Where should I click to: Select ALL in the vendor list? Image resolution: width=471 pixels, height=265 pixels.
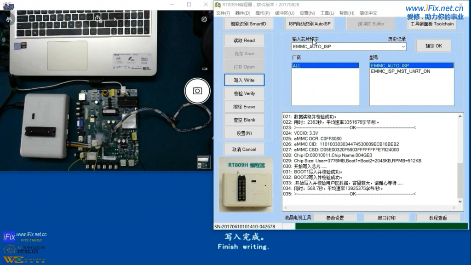[326, 66]
